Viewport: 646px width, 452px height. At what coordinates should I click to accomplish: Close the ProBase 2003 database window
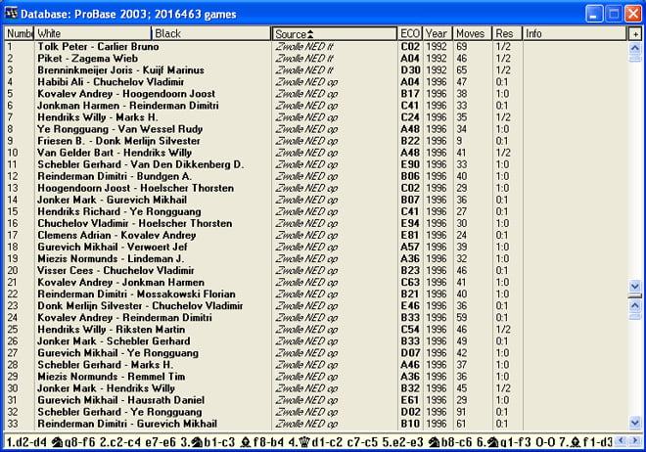[631, 13]
